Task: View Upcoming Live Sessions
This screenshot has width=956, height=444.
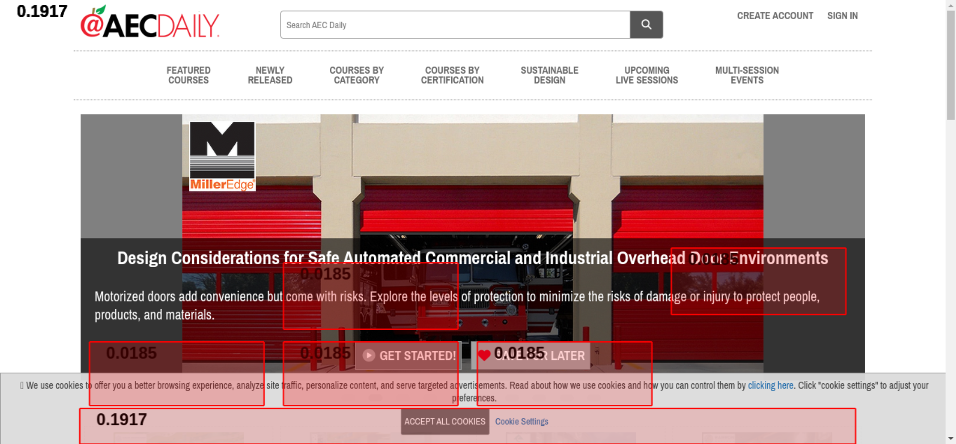Action: [x=646, y=76]
